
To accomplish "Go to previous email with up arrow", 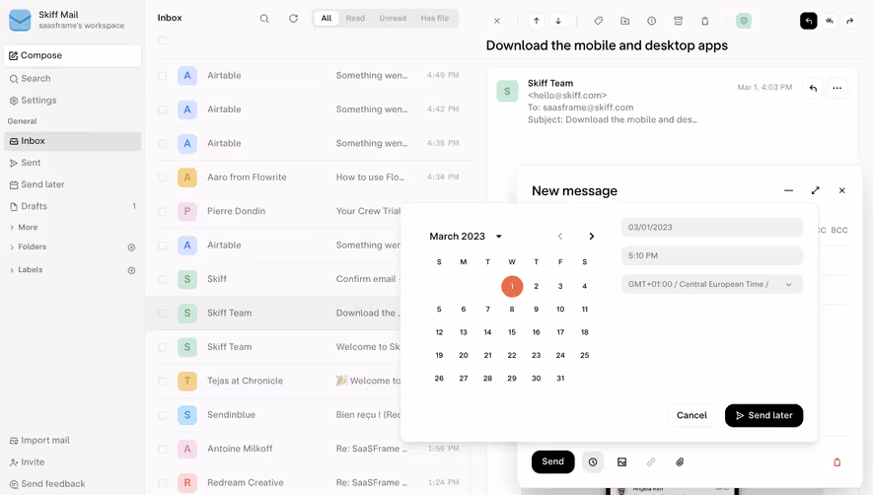I will (537, 21).
